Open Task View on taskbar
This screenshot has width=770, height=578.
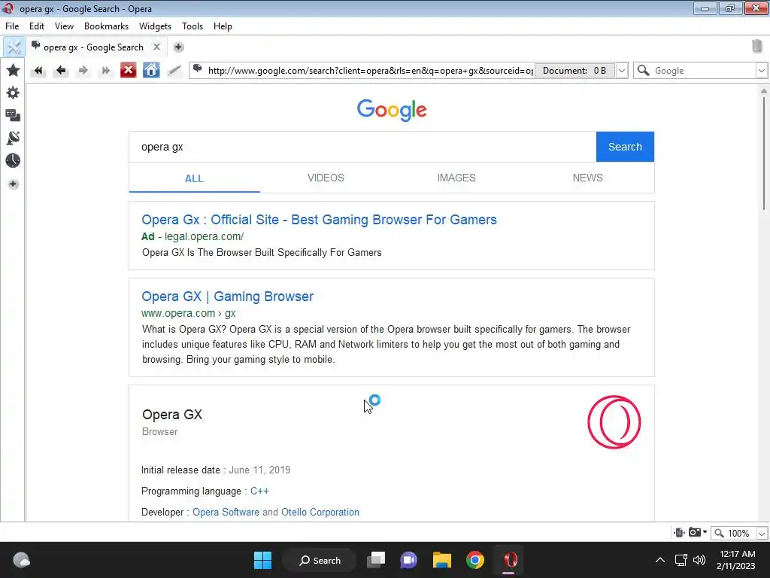coord(376,560)
